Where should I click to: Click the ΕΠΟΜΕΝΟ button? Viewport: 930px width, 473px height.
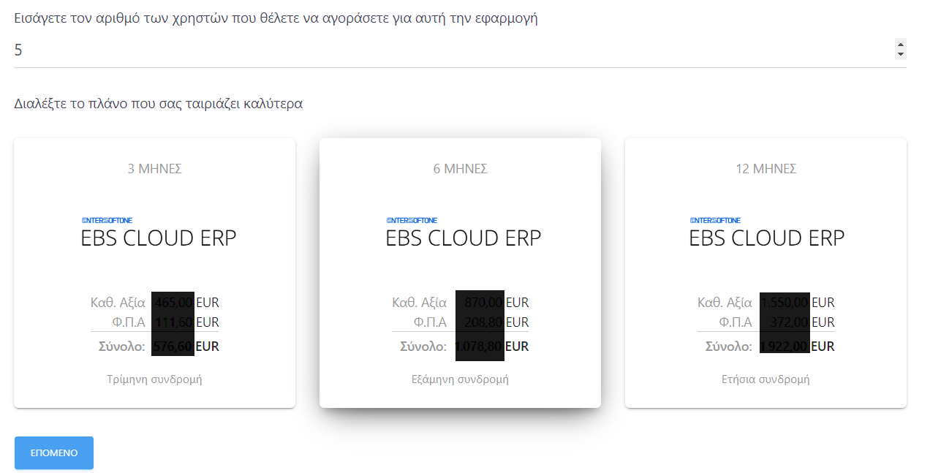click(x=54, y=453)
